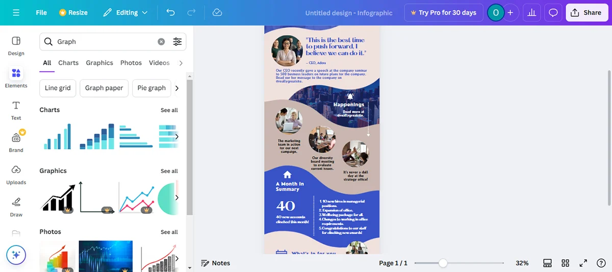Select the Charts tab
The image size is (612, 272).
(x=68, y=63)
